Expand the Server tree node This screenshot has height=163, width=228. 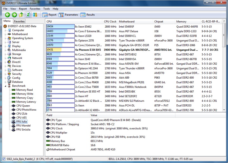point(5,42)
